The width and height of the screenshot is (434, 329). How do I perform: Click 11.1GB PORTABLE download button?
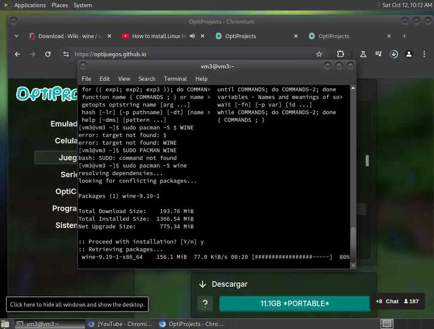(x=295, y=304)
